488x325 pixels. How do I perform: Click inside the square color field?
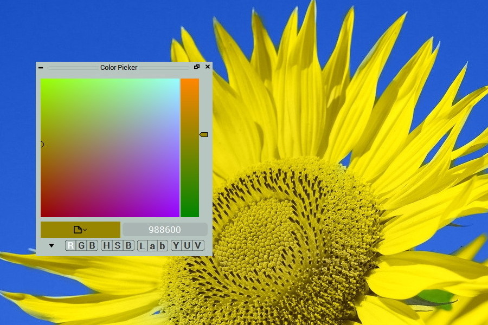[110, 148]
